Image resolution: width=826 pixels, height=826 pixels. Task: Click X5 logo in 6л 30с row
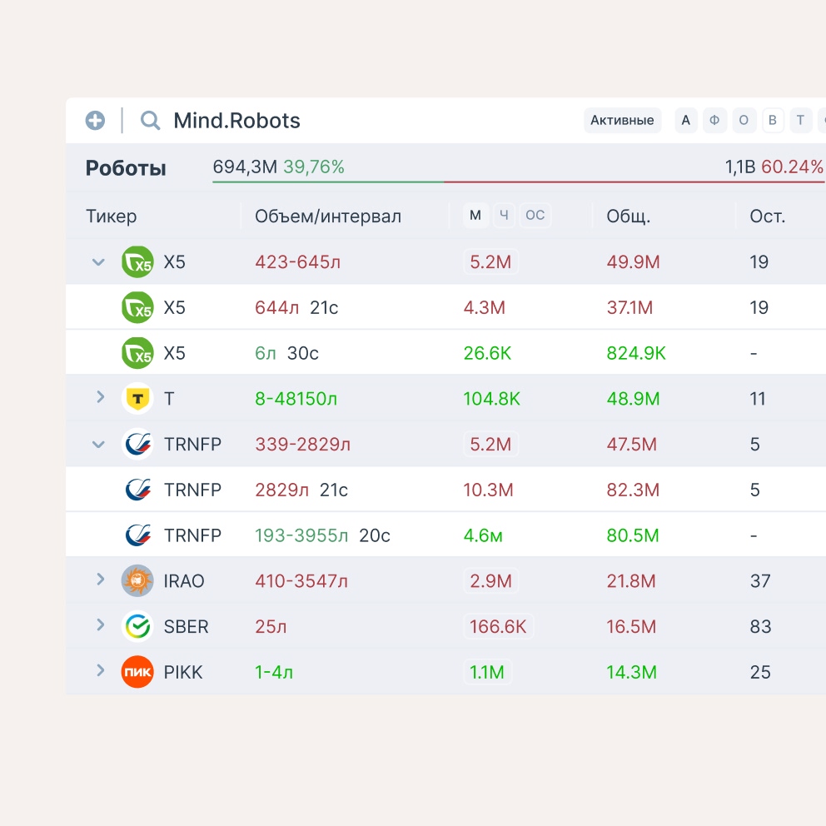pos(137,353)
